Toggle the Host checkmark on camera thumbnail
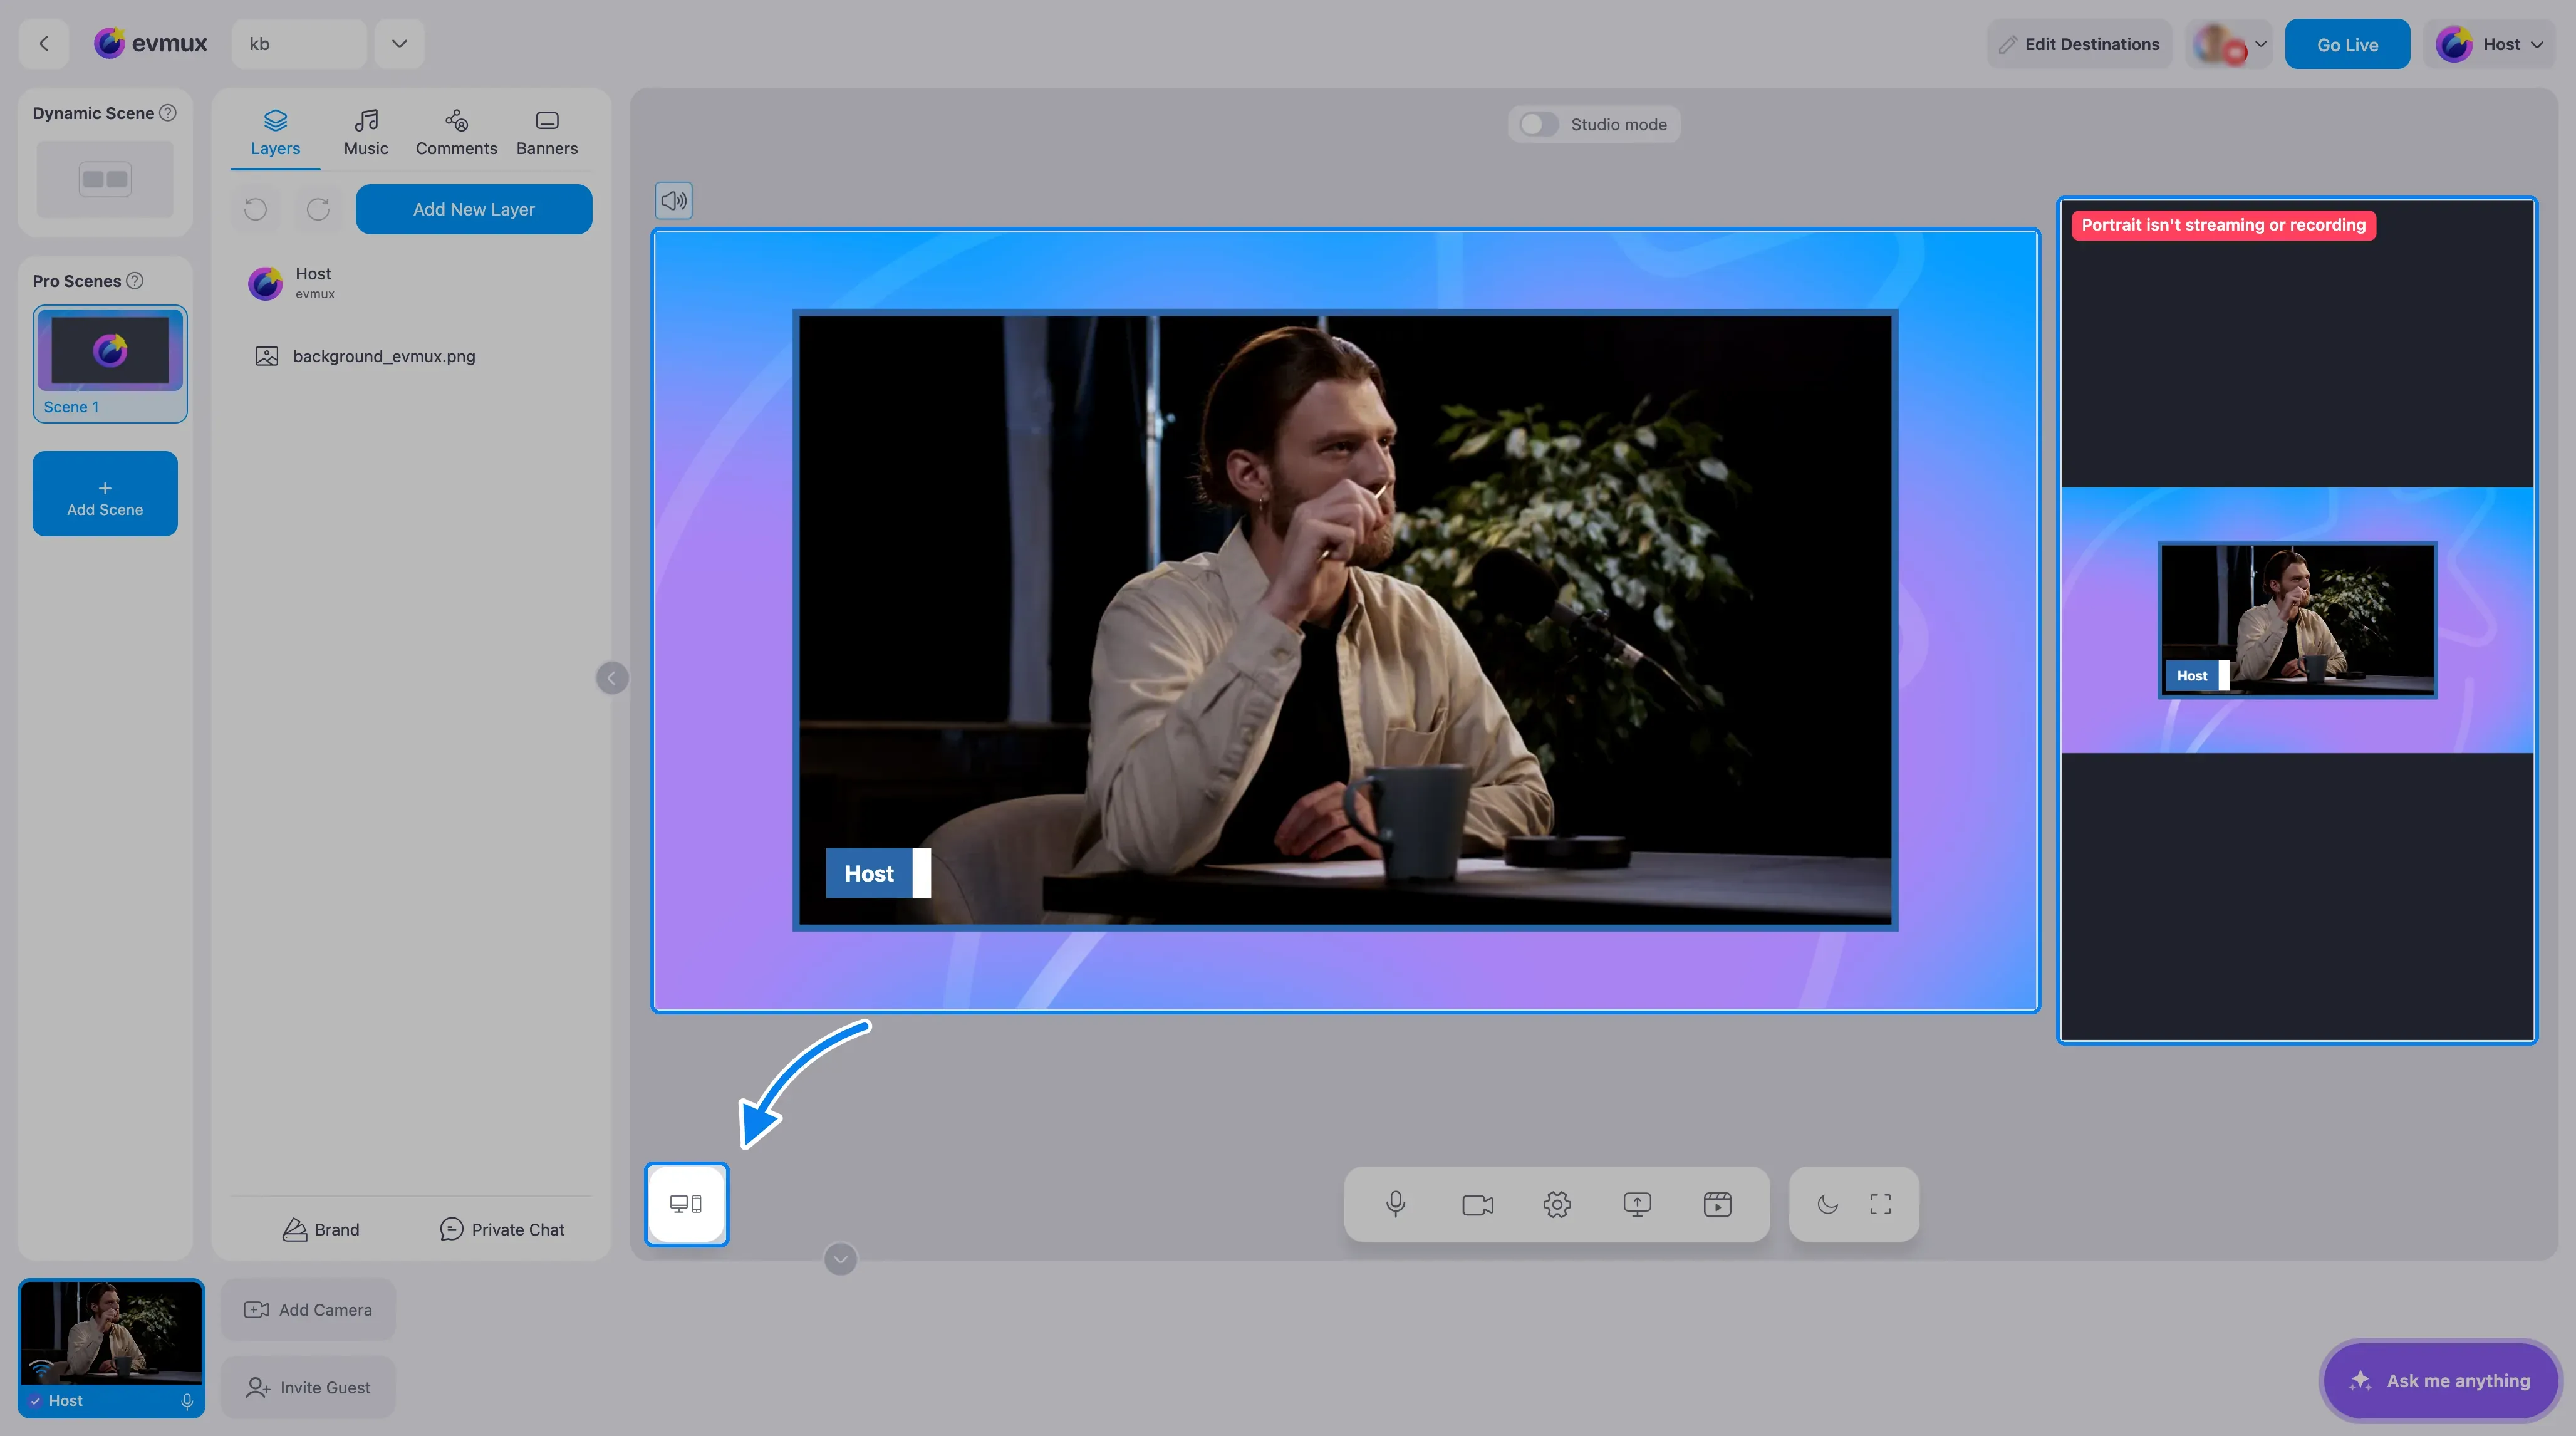The width and height of the screenshot is (2576, 1436). pyautogui.click(x=35, y=1401)
